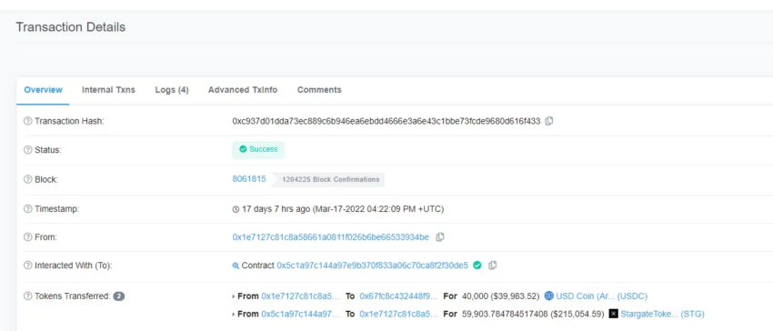Click the help icon beside Status
The image size is (773, 331).
click(28, 149)
